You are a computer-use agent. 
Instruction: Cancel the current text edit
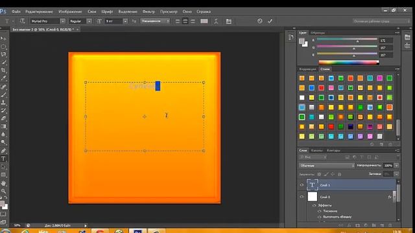[259, 21]
